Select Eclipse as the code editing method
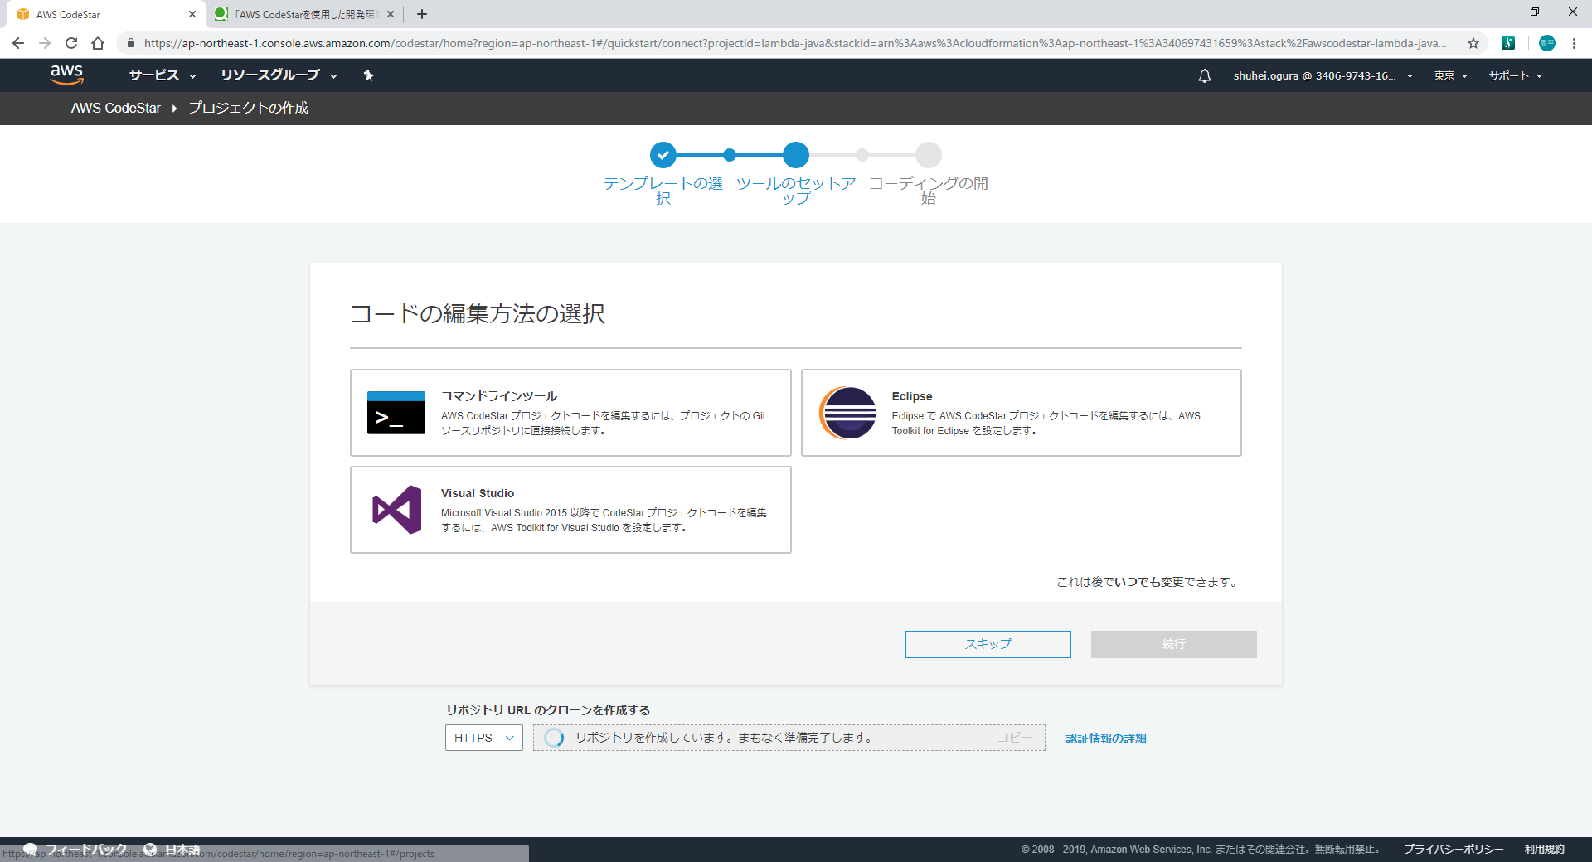The width and height of the screenshot is (1592, 862). (x=1020, y=412)
